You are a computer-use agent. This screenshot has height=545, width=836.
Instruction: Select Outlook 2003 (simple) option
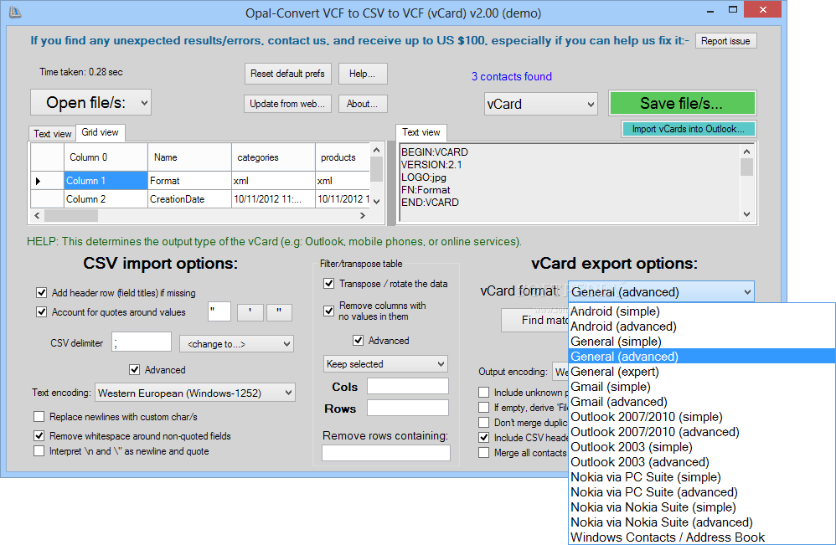click(702, 446)
